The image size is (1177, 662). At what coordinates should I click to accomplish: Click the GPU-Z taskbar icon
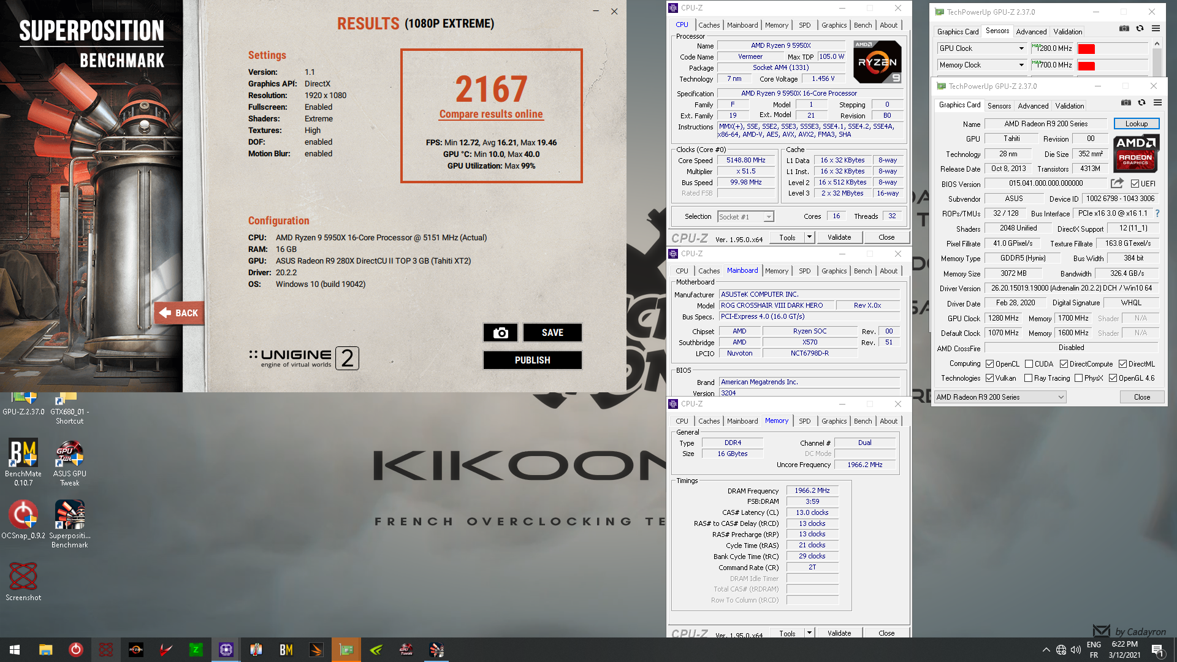(346, 650)
